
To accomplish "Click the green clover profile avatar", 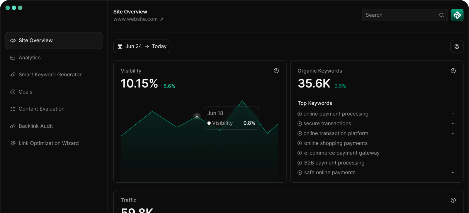I will (x=457, y=15).
